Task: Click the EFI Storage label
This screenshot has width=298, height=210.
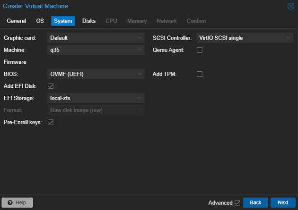Action: 19,98
